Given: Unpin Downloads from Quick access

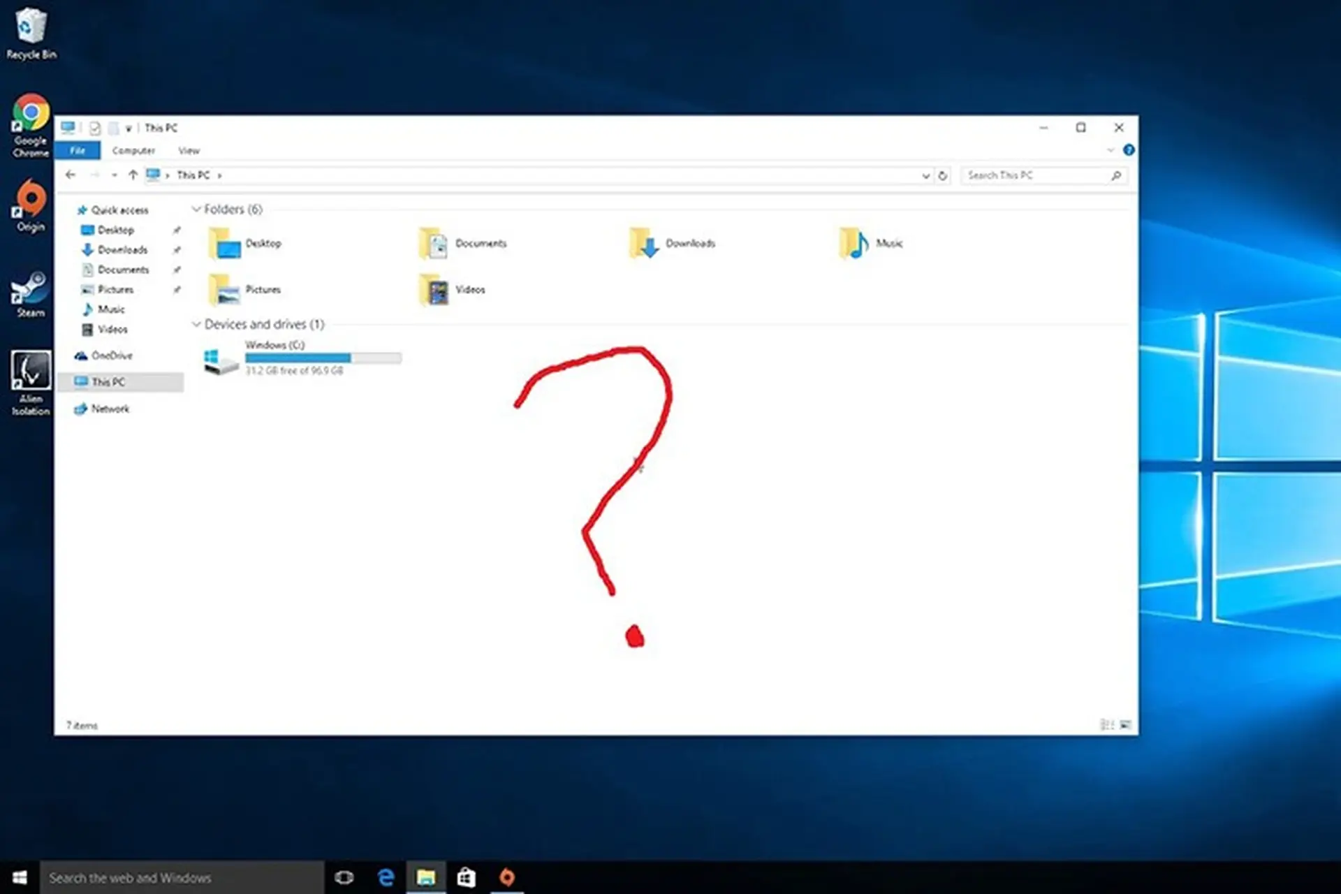Looking at the screenshot, I should [177, 249].
